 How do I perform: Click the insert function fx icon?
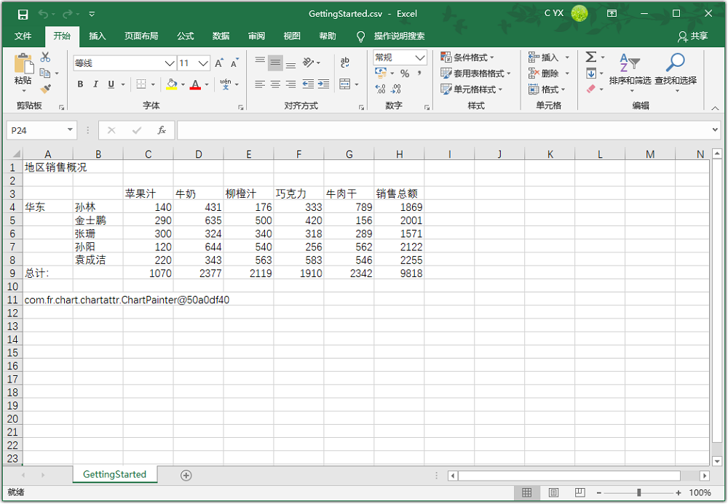tap(162, 130)
